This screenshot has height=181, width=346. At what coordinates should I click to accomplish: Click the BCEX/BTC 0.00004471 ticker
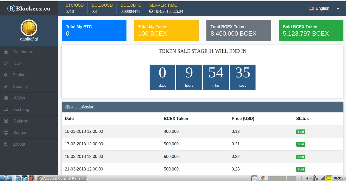tap(131, 8)
